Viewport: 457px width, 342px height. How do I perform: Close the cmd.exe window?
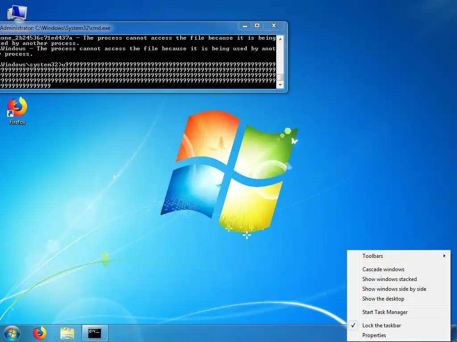click(274, 25)
